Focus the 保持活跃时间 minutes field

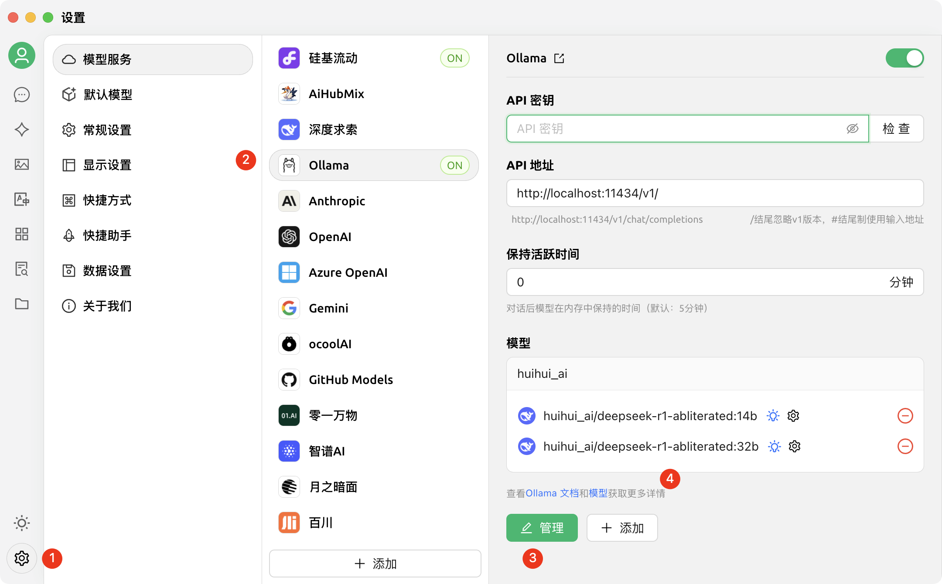pyautogui.click(x=715, y=282)
